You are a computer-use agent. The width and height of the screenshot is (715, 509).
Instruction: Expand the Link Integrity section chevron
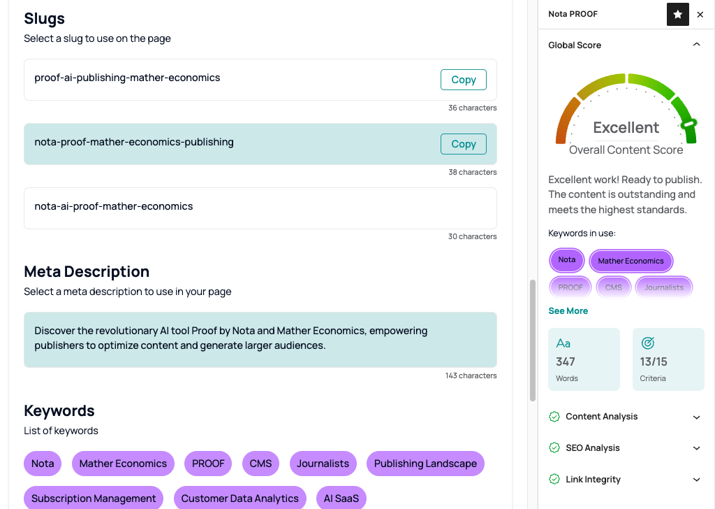696,480
